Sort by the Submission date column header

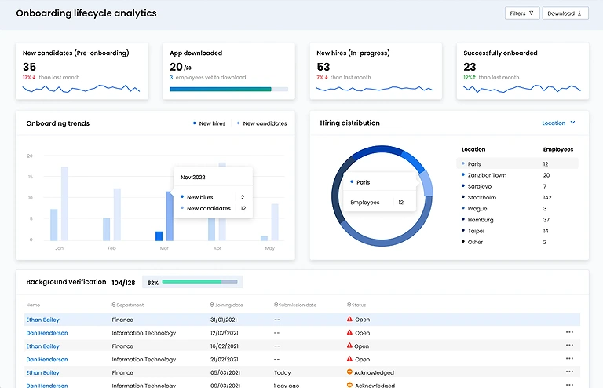tap(295, 305)
